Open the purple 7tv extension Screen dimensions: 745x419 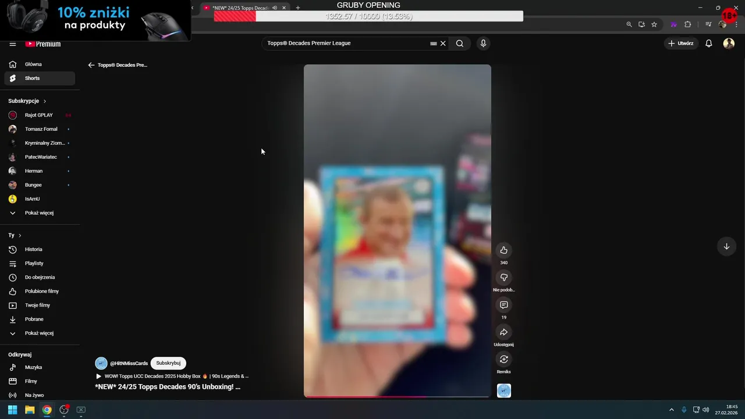(673, 24)
